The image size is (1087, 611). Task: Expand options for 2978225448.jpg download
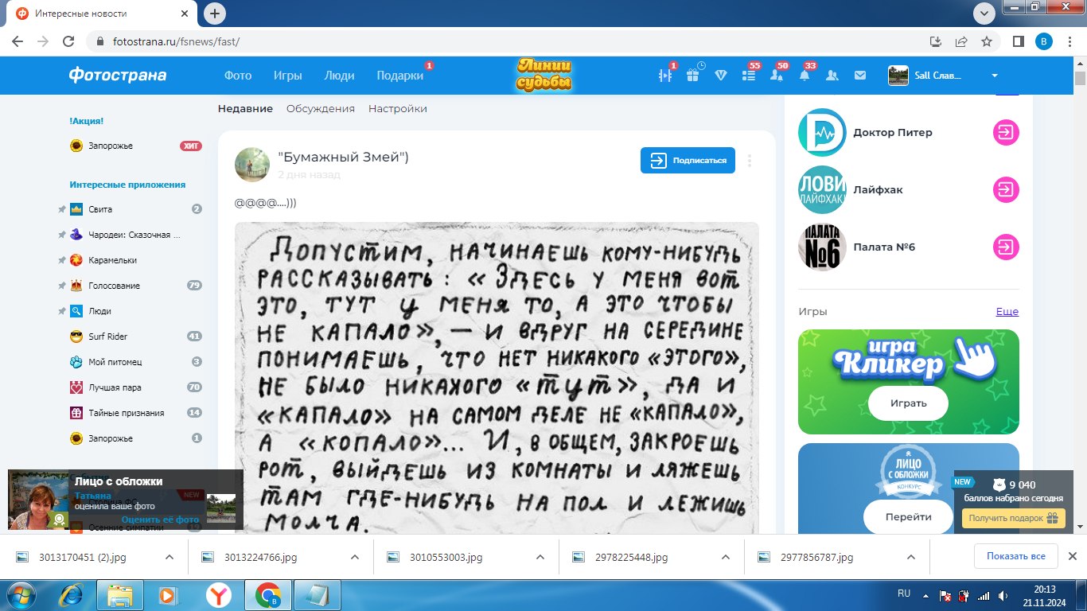point(726,557)
